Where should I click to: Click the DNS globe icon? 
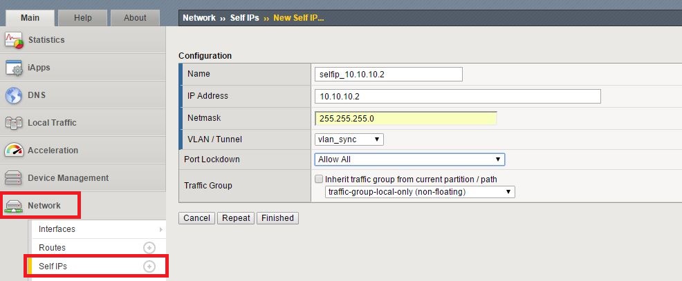tap(15, 95)
